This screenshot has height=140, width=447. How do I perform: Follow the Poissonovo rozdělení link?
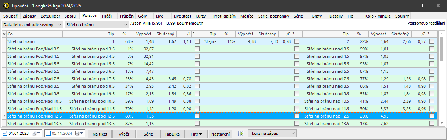(426, 23)
